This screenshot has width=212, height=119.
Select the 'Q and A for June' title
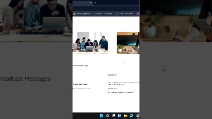[x=80, y=84]
